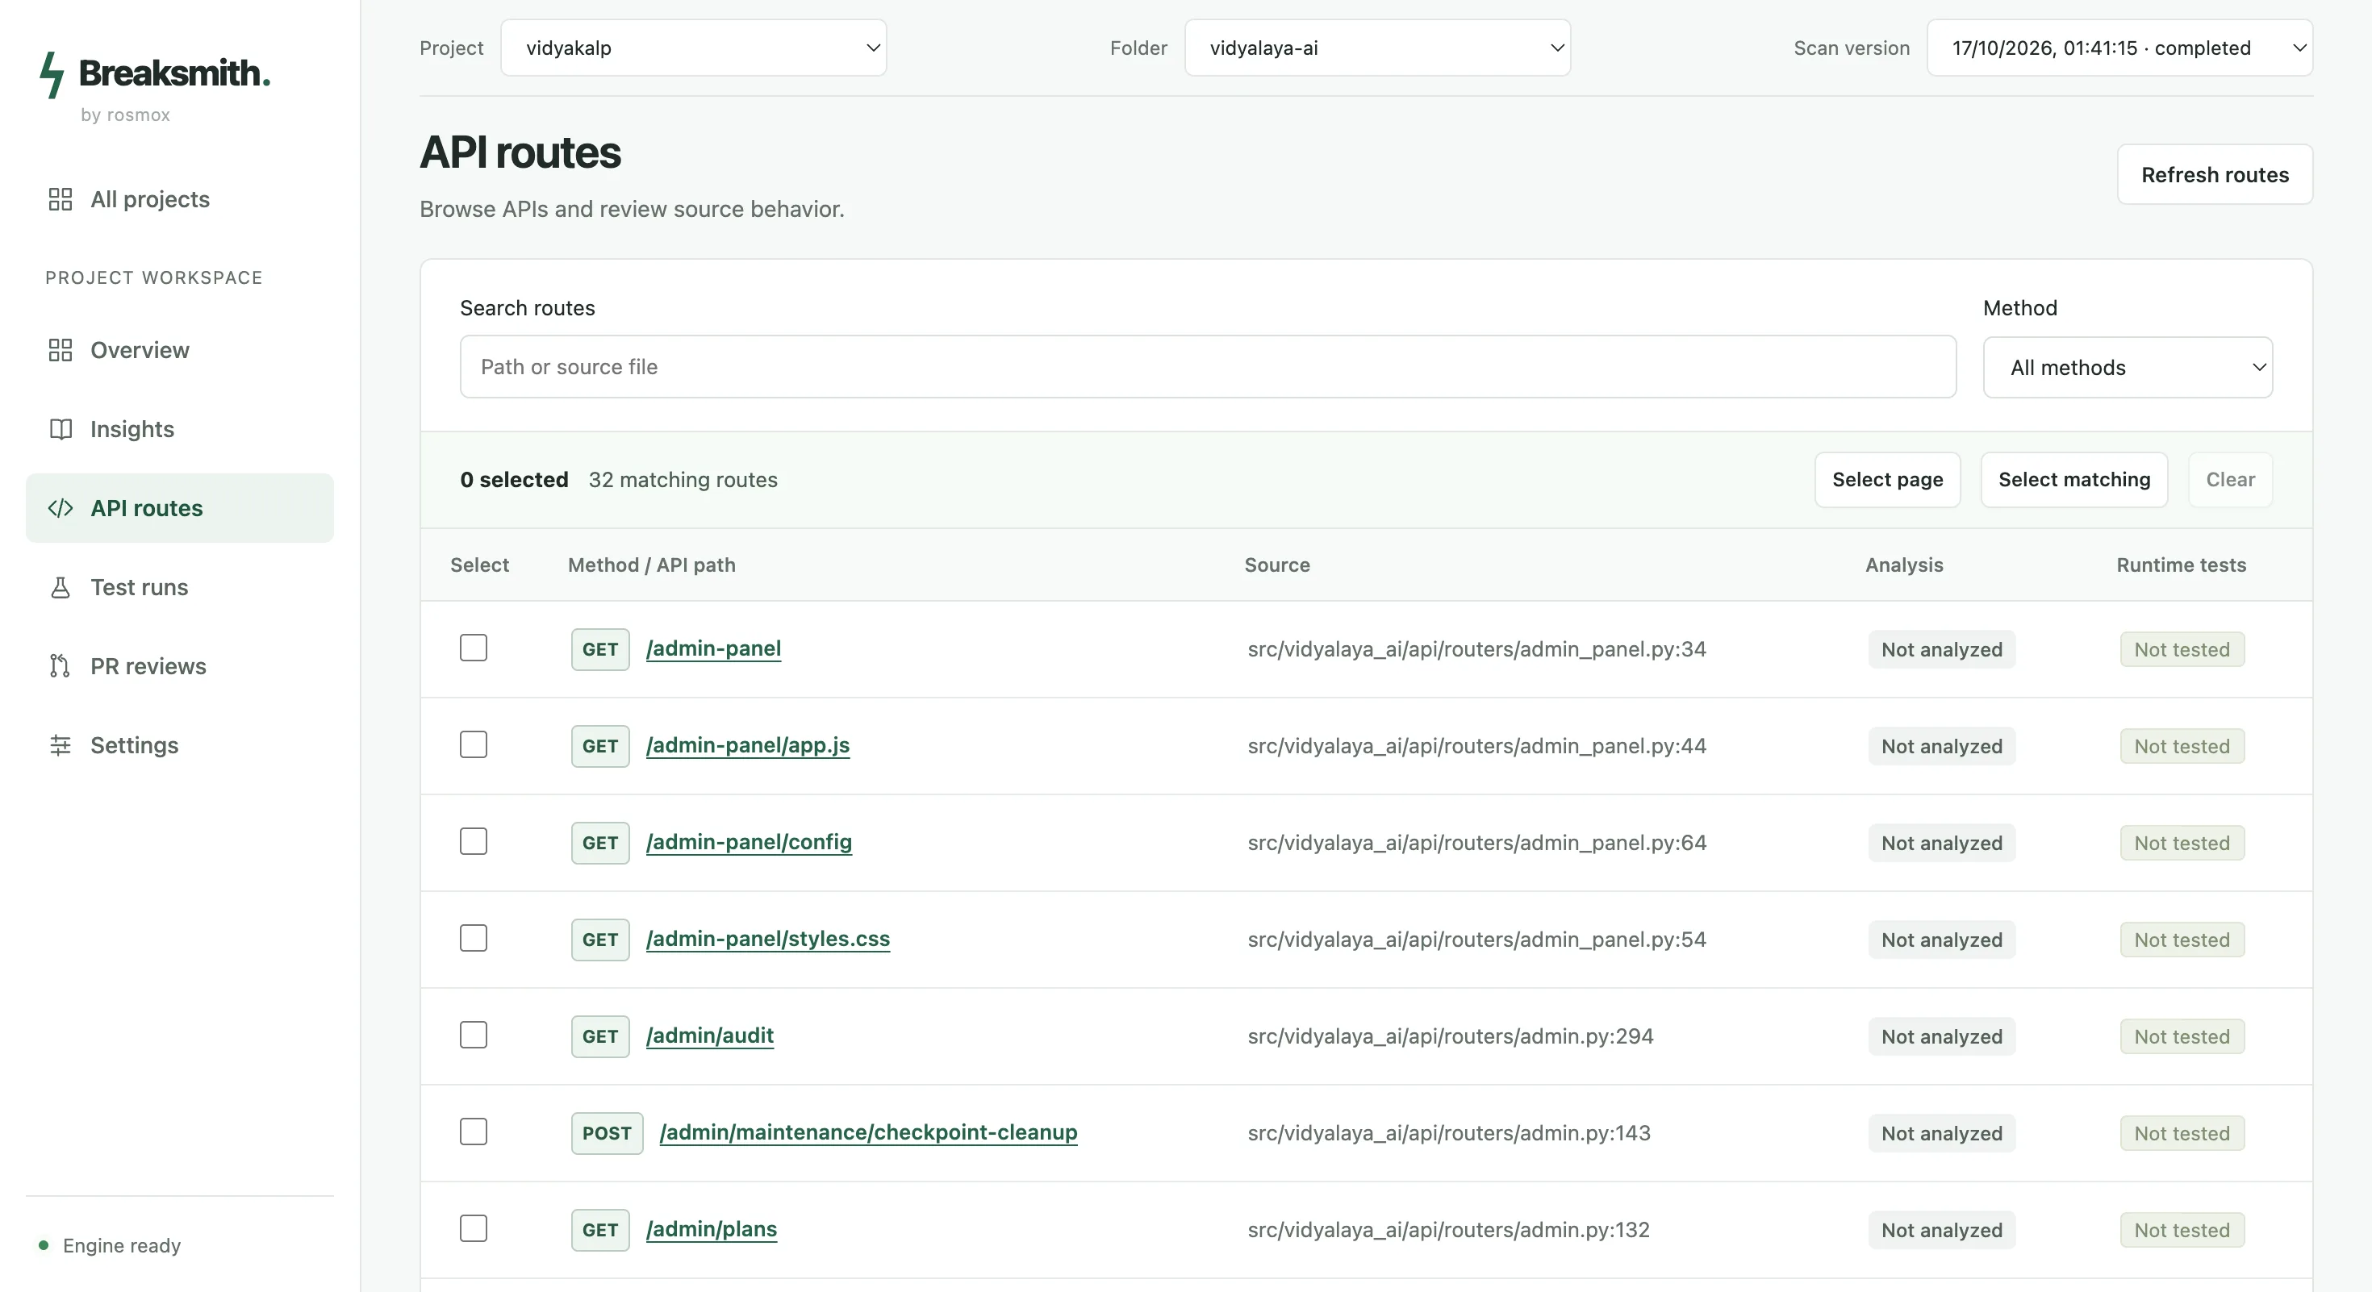The height and width of the screenshot is (1292, 2372).
Task: Open the /admin/audit route link
Action: 710,1036
